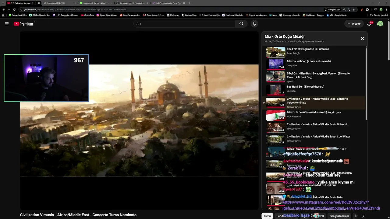Screen dimensions: 390x219
Task: Focus the YouTube 'Ara' search box
Action: click(184, 24)
